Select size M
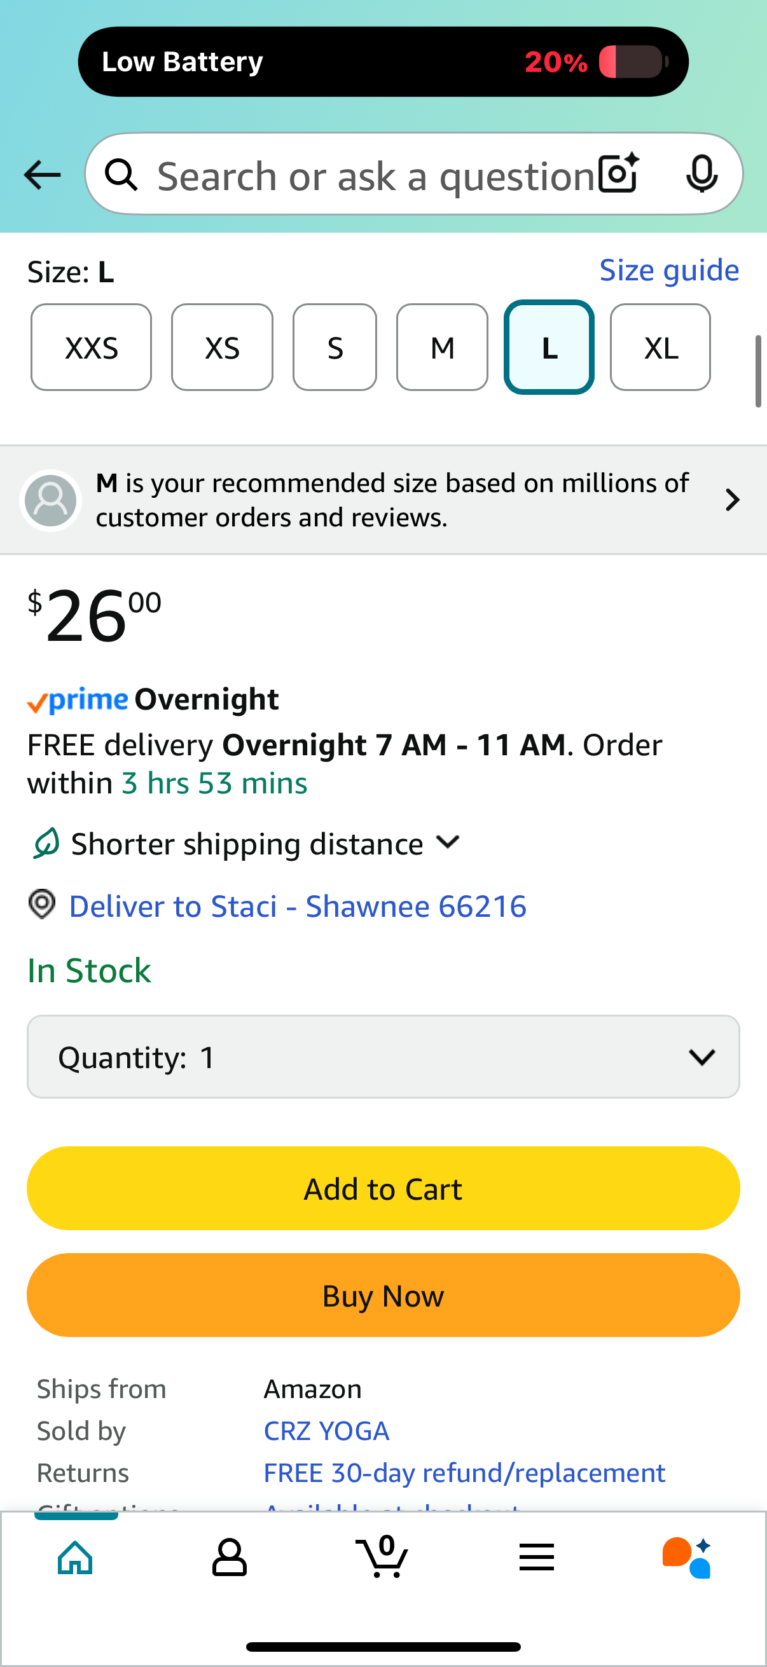This screenshot has height=1667, width=767. click(x=442, y=348)
